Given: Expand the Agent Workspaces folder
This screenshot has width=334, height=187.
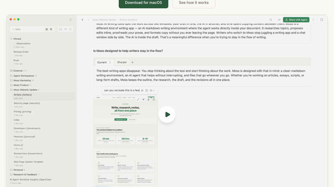Looking at the screenshot, I should [23, 76].
